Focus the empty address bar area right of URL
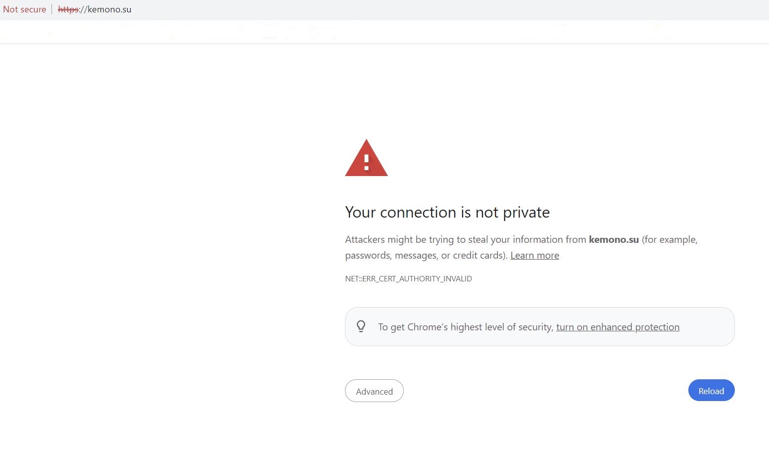This screenshot has width=769, height=450. 445,9
